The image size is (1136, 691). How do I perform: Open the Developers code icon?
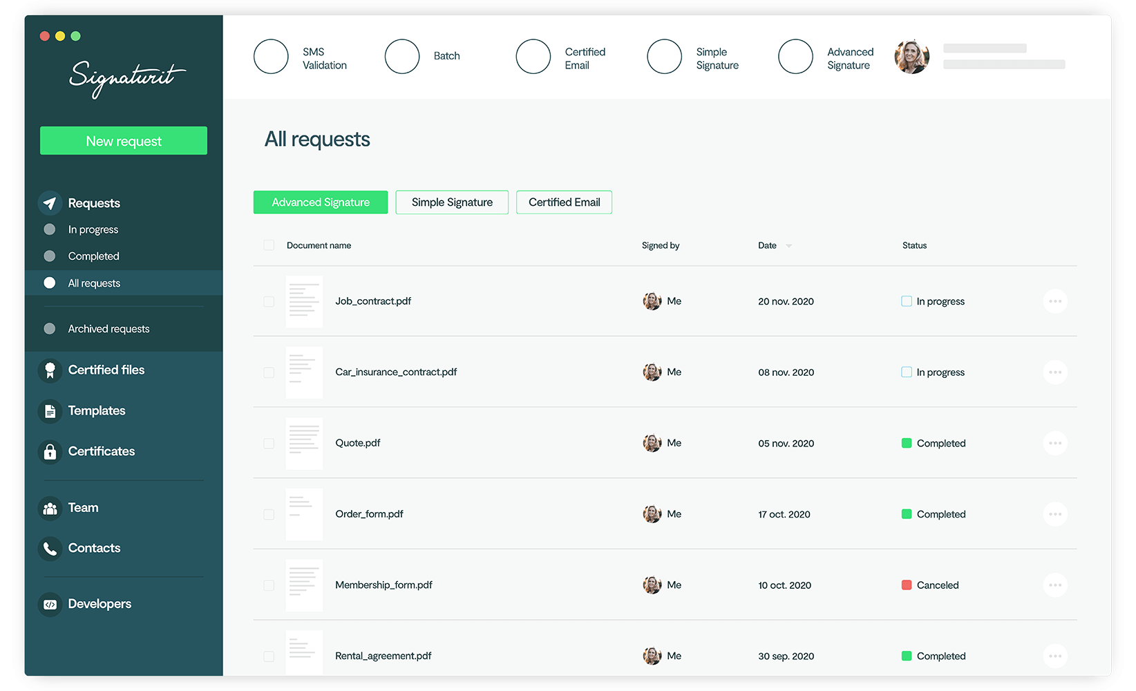[x=50, y=605]
